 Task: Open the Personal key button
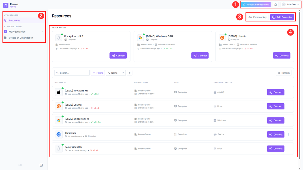pos(257,17)
